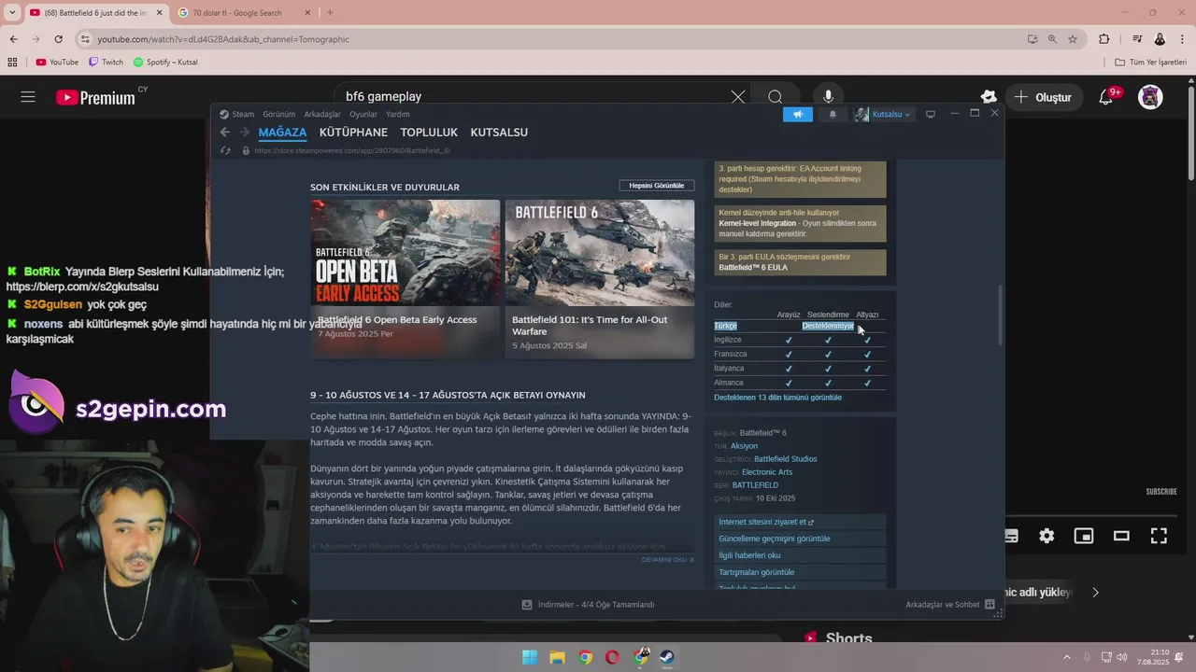Click Tartışmaları görüntüle button

pyautogui.click(x=800, y=573)
